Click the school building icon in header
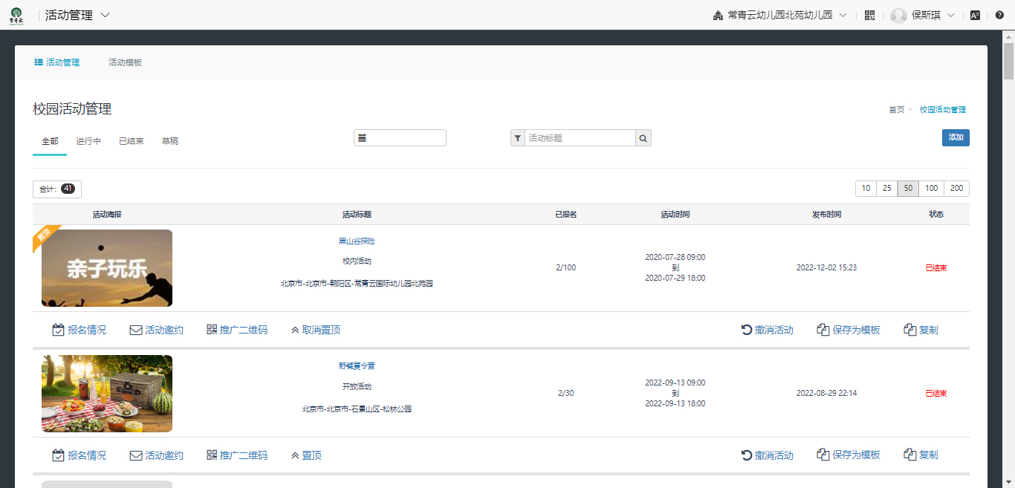This screenshot has width=1015, height=488. 718,15
